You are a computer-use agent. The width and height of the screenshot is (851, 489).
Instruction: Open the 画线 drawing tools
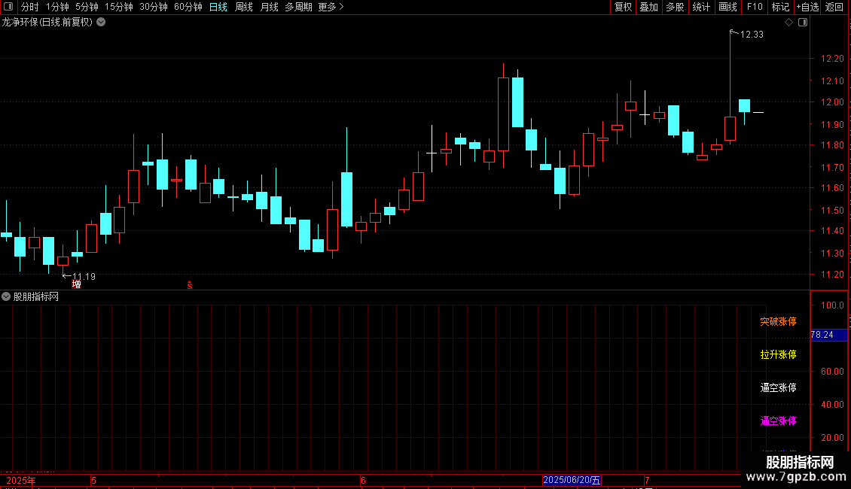point(727,7)
